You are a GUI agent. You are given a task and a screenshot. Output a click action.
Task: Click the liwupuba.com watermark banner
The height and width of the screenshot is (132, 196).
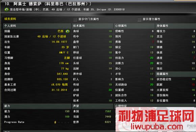156,119
